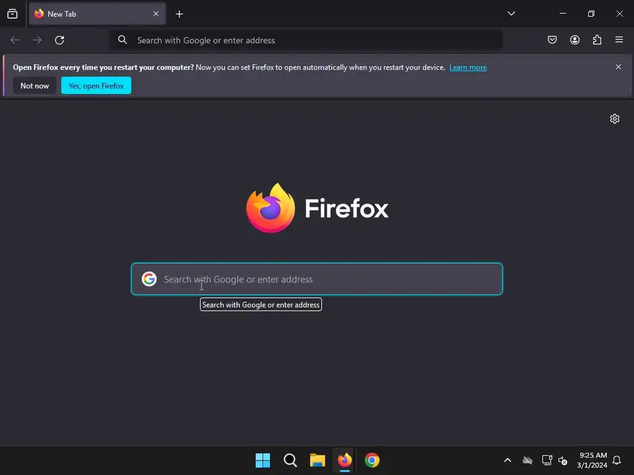Open the Firefox account menu
Screen dimensions: 634x475
(x=575, y=40)
